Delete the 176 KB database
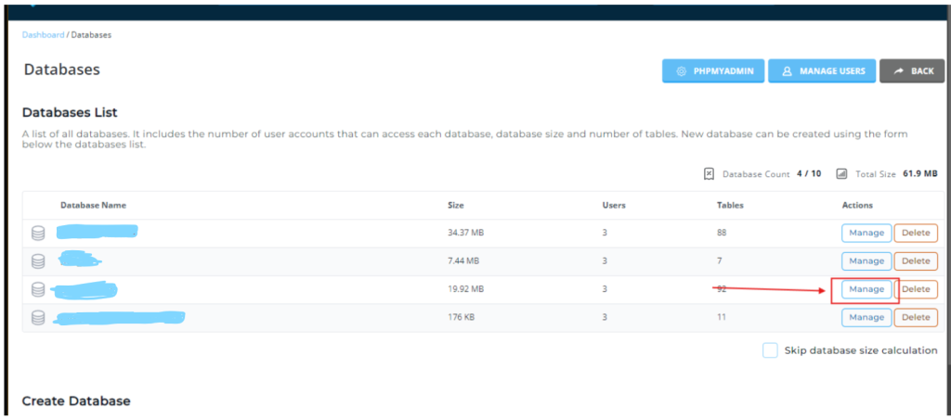The width and height of the screenshot is (951, 419). [915, 318]
